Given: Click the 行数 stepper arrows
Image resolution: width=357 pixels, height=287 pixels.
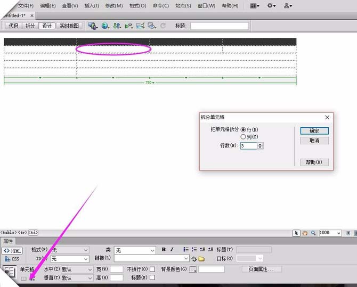Looking at the screenshot, I should coord(260,146).
